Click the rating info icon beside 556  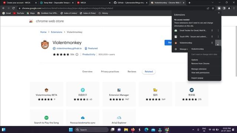[x=77, y=54]
